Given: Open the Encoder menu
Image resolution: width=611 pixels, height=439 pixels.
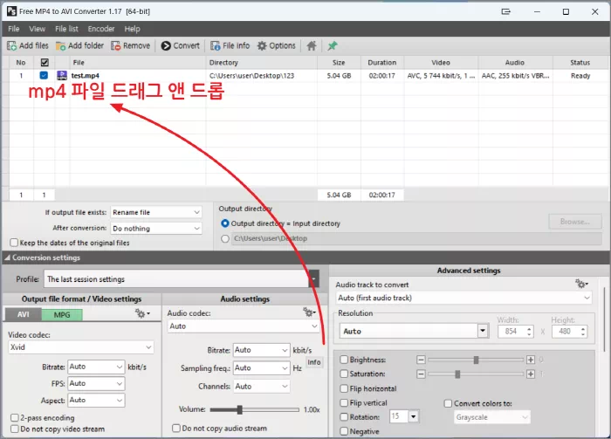Looking at the screenshot, I should tap(101, 29).
